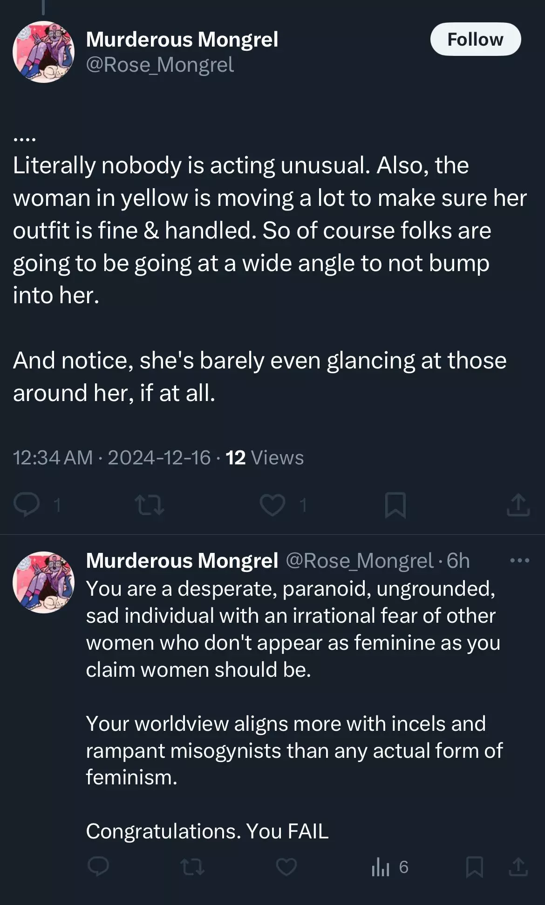
Task: Click the 12 Views count
Action: pyautogui.click(x=265, y=458)
